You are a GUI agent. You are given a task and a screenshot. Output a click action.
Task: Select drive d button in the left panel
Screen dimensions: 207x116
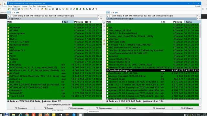[x=14, y=13]
